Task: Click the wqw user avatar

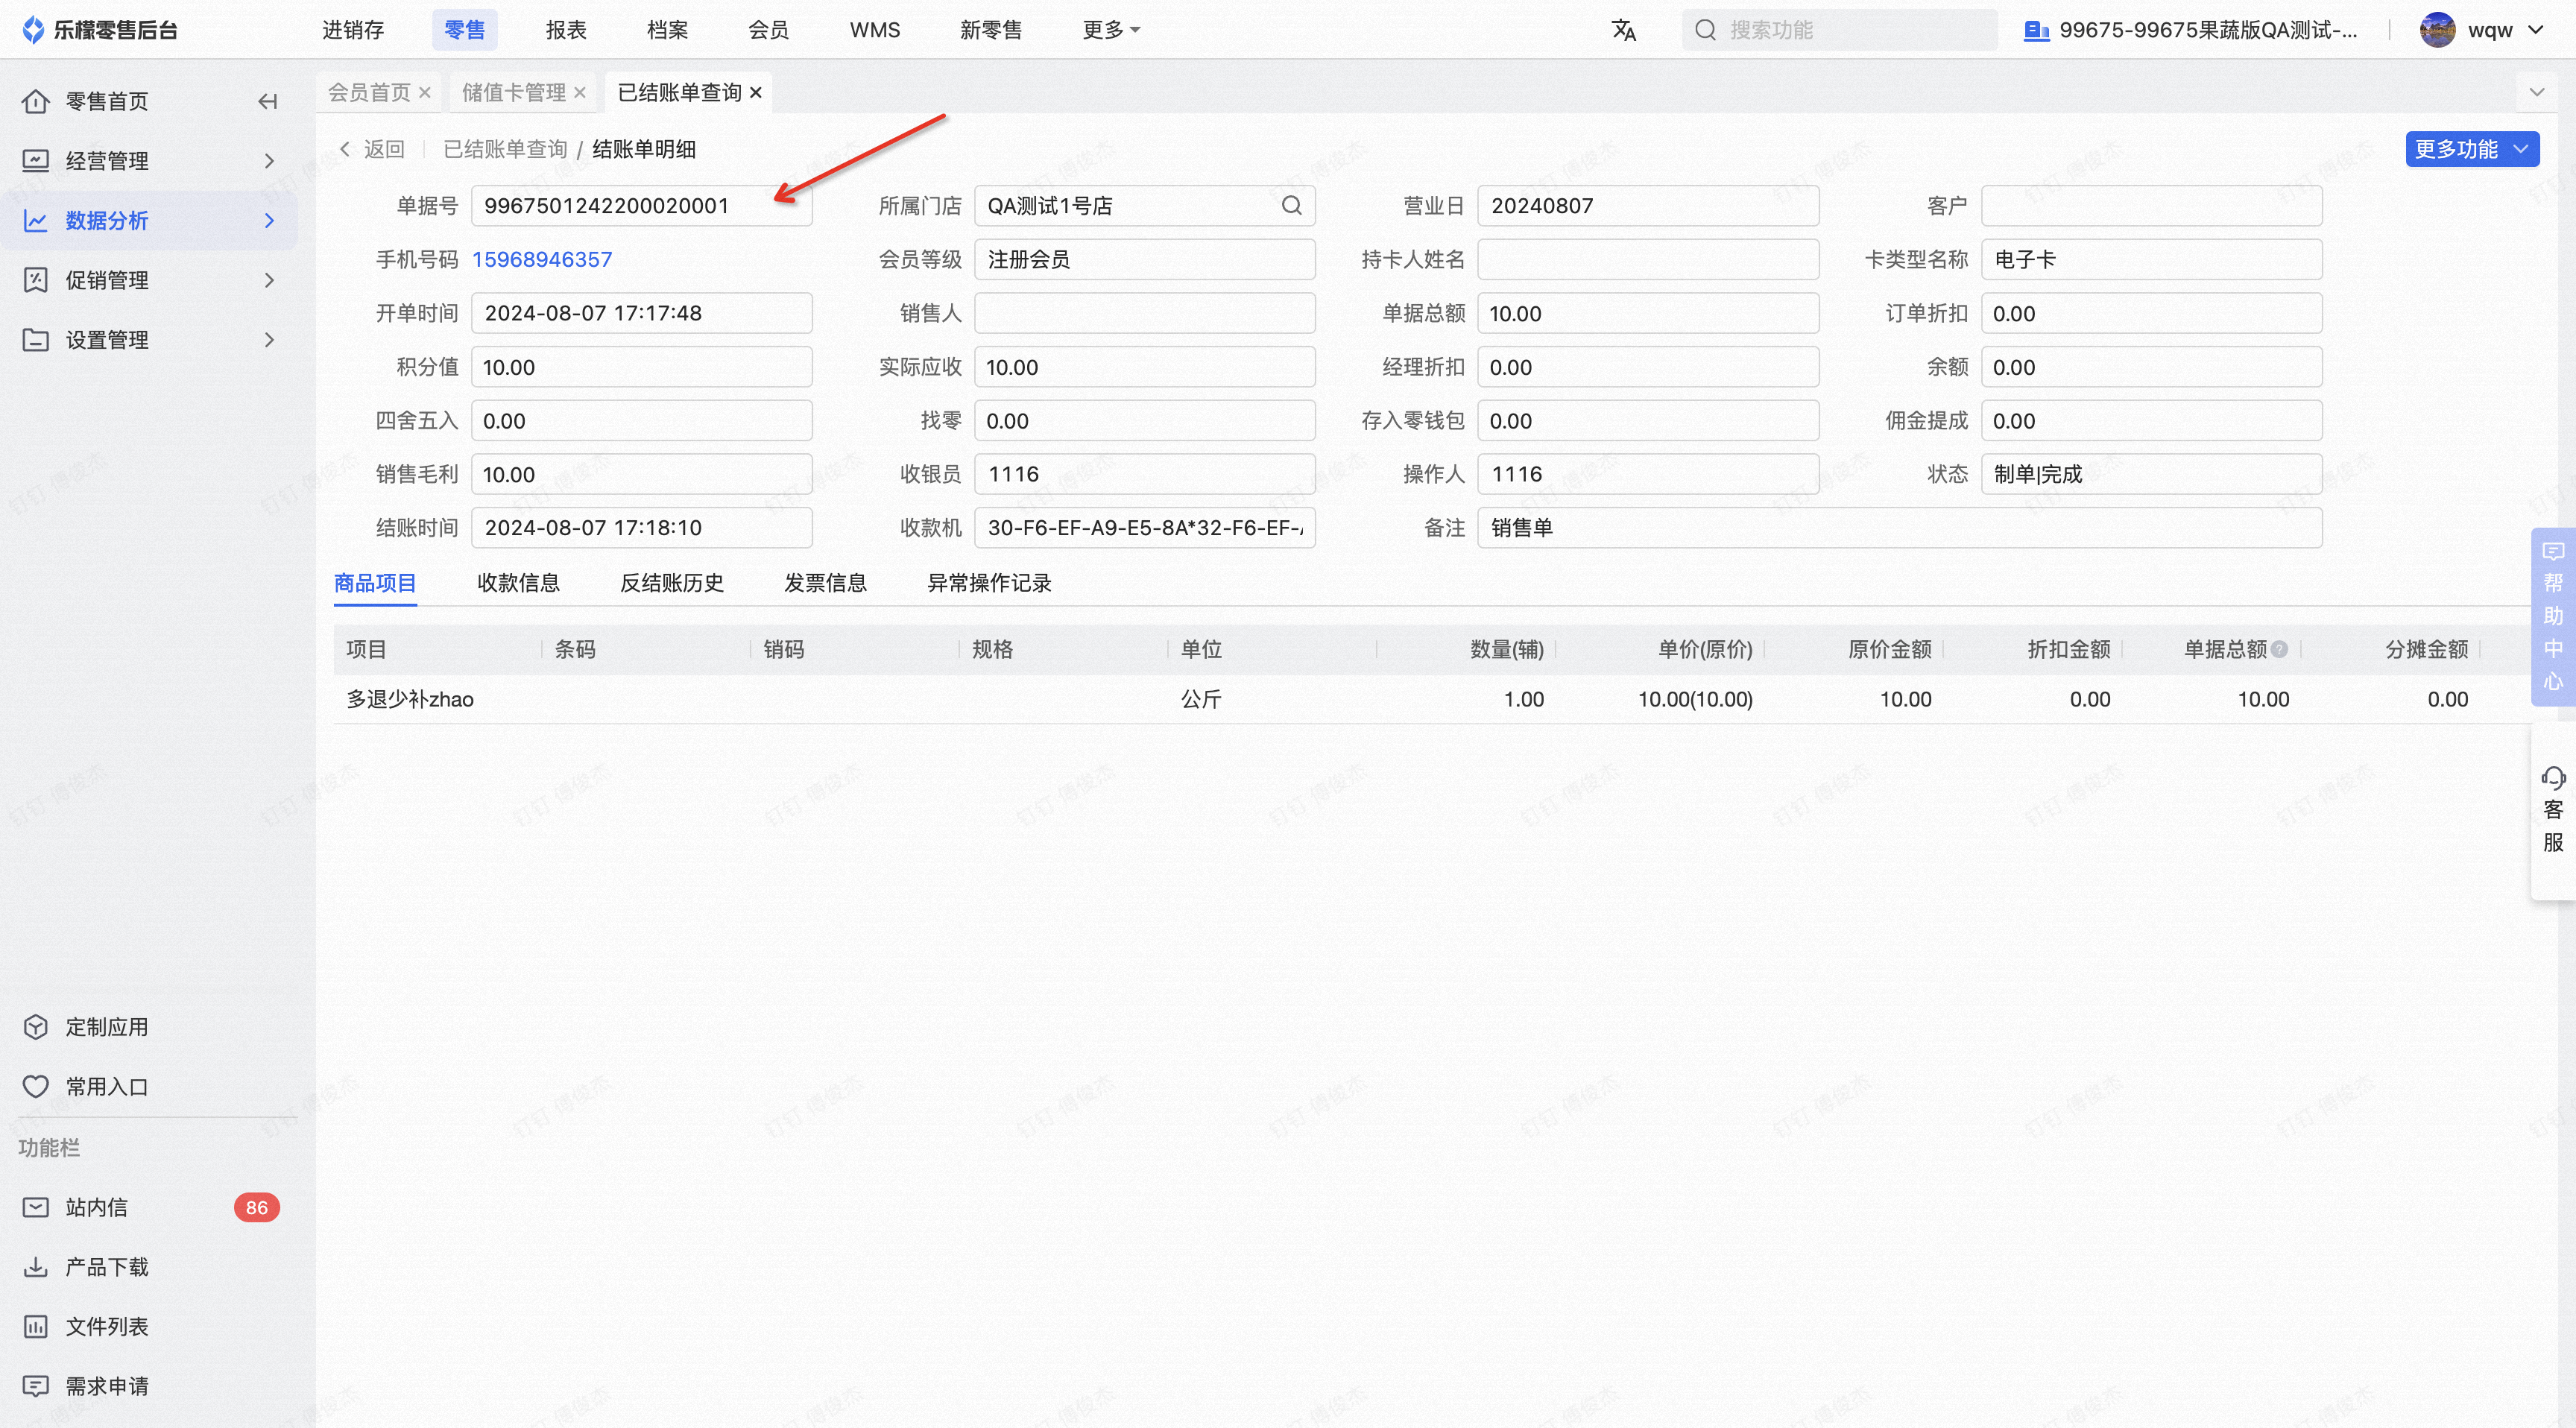Action: tap(2438, 30)
